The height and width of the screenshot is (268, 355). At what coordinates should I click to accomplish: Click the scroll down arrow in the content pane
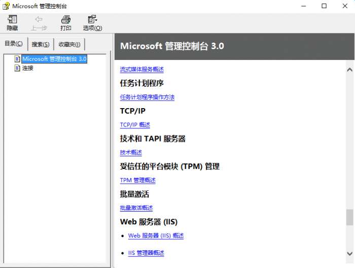[349, 253]
